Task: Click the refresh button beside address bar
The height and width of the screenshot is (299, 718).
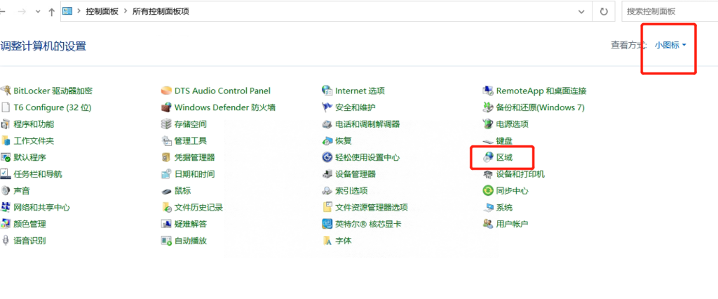Action: pyautogui.click(x=604, y=11)
